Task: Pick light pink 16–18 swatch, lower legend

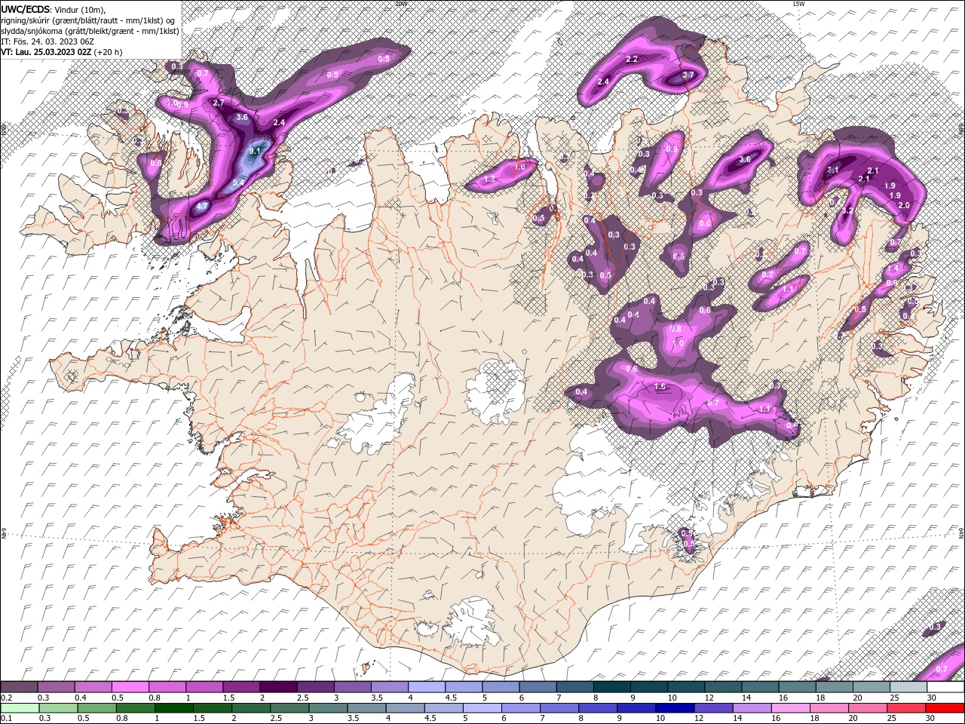Action: [789, 707]
